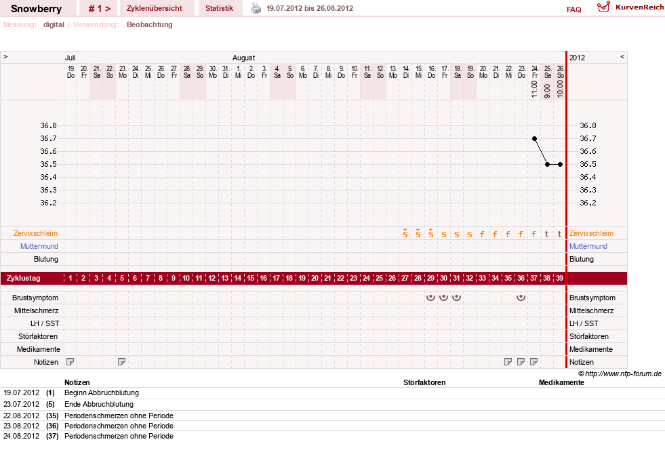Click the < arrow at chart top-right
The height and width of the screenshot is (463, 665).
pyautogui.click(x=622, y=56)
